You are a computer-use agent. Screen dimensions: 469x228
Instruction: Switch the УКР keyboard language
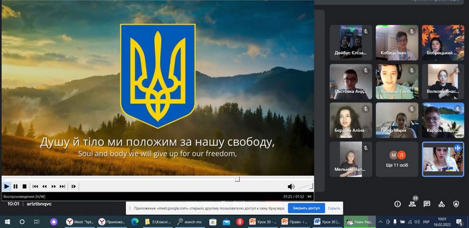click(x=426, y=222)
